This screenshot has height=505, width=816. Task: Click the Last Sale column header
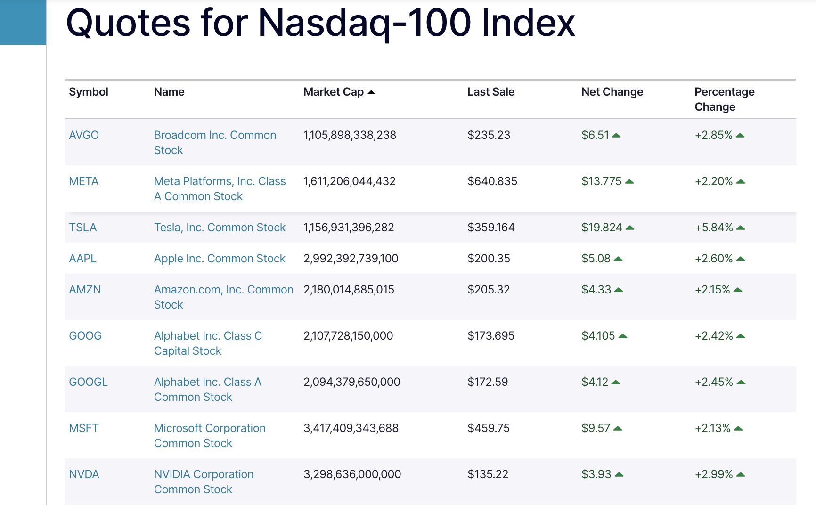tap(490, 92)
